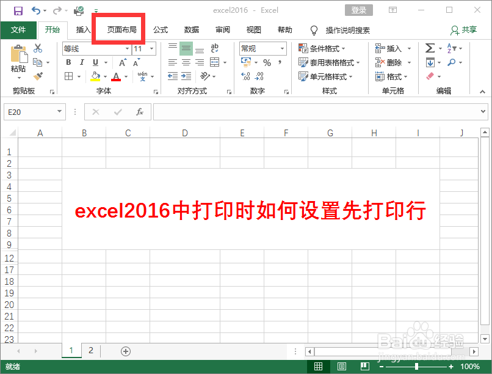Viewport: 492px width, 374px height.
Task: Click the Redo arrow icon
Action: click(x=57, y=10)
